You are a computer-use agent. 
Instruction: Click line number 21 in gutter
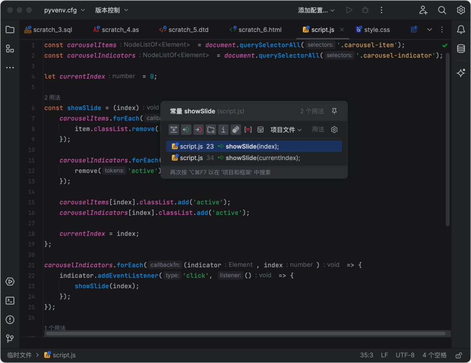click(31, 265)
